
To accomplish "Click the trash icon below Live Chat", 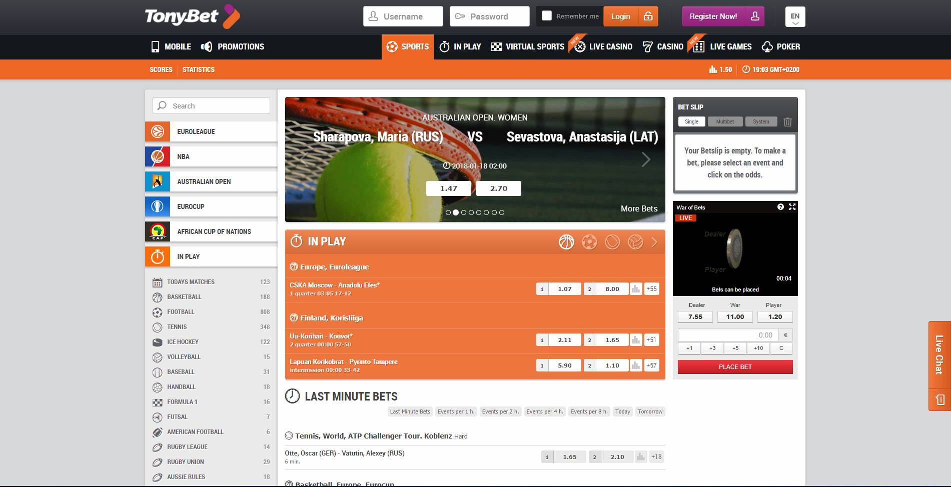I will pyautogui.click(x=940, y=399).
